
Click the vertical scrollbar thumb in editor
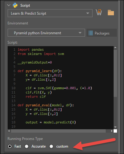click(115, 73)
